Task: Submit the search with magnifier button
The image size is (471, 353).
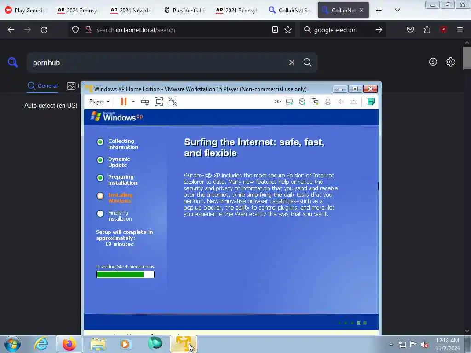Action: [x=308, y=63]
